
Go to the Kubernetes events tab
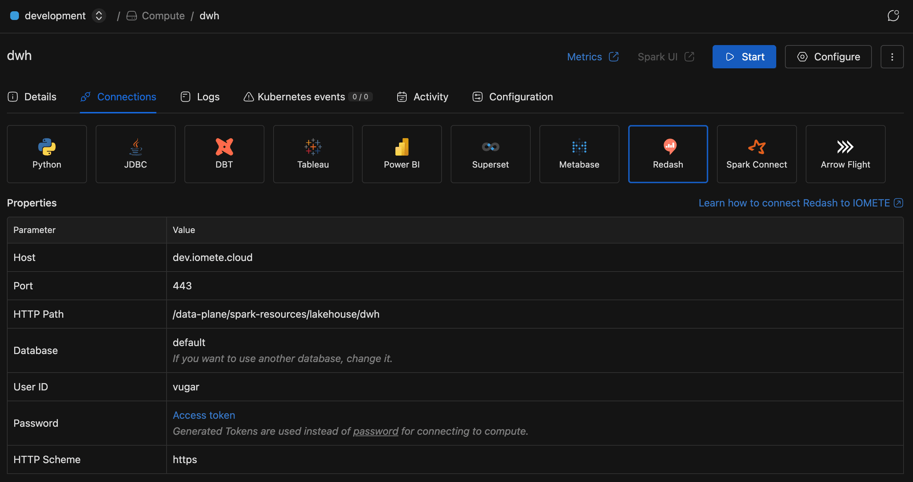(x=308, y=97)
